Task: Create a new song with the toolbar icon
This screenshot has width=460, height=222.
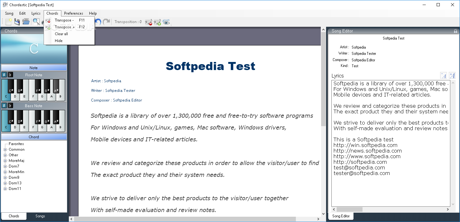Action: 8,22
